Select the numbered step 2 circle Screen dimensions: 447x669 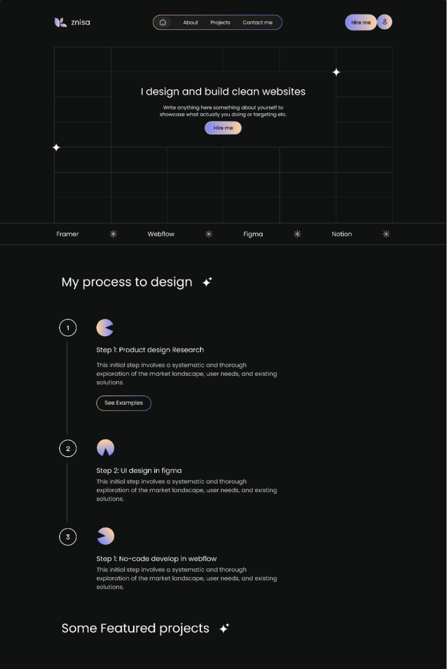coord(68,448)
